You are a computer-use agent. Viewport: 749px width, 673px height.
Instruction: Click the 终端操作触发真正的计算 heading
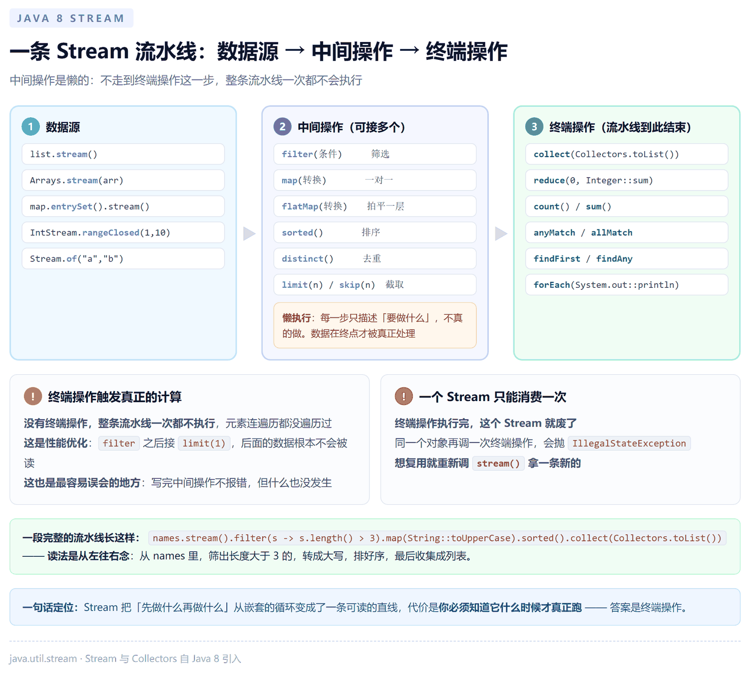click(115, 397)
